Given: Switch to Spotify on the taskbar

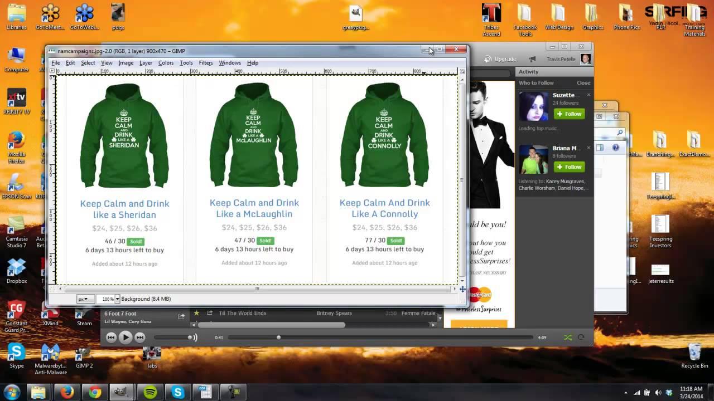Looking at the screenshot, I should coord(150,392).
